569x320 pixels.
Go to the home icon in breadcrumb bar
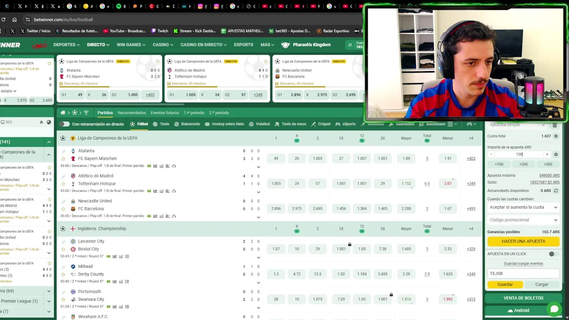point(63,113)
